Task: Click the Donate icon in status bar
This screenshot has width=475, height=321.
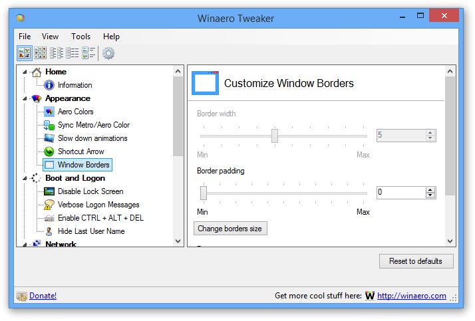Action: click(22, 296)
